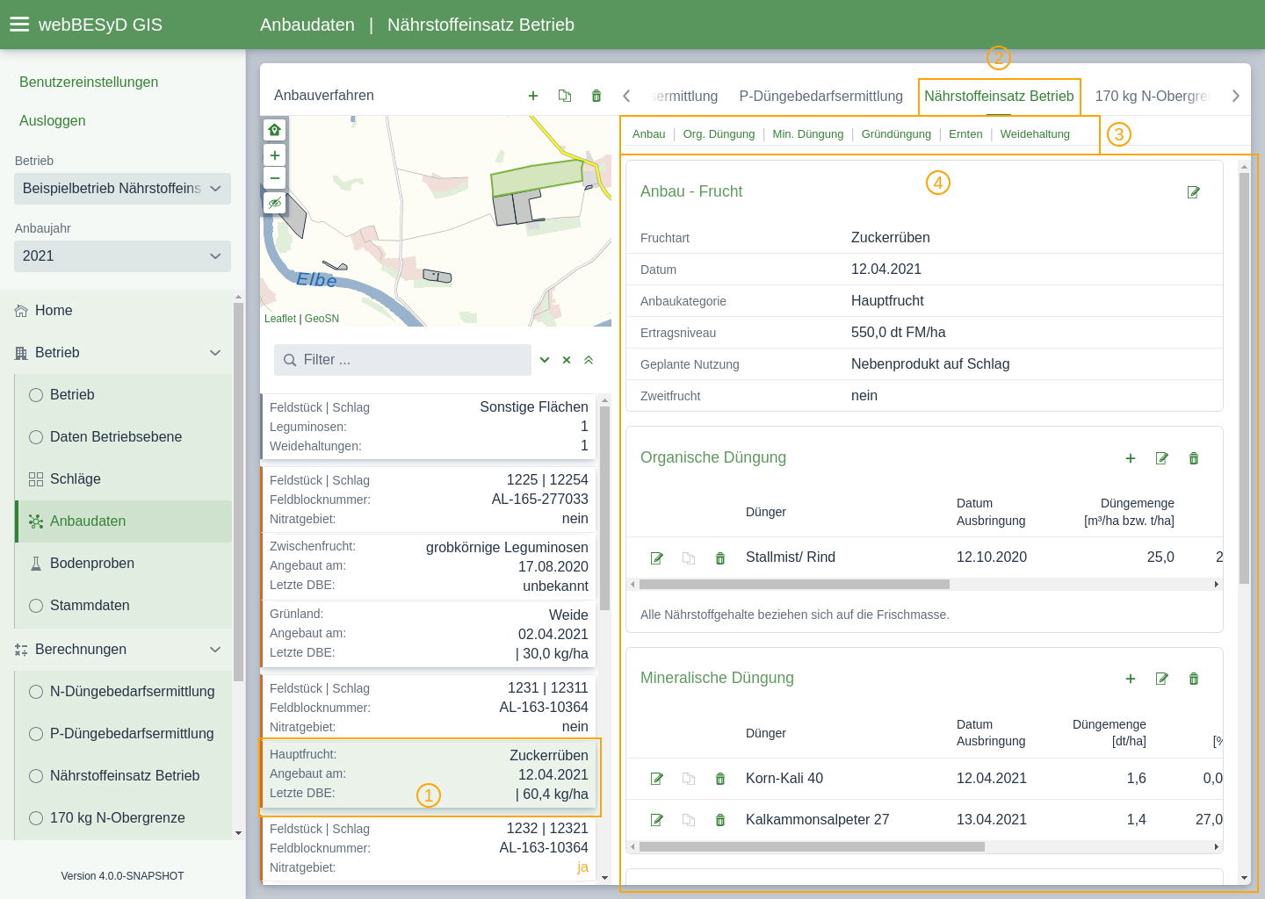
Task: Select Stammdaten sidebar item
Action: point(124,606)
